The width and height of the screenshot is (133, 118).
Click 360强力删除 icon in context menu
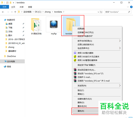click(x=75, y=53)
